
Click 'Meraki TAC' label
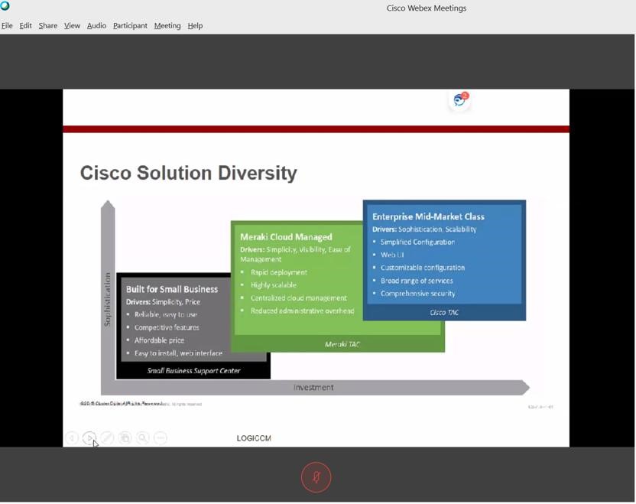(342, 344)
